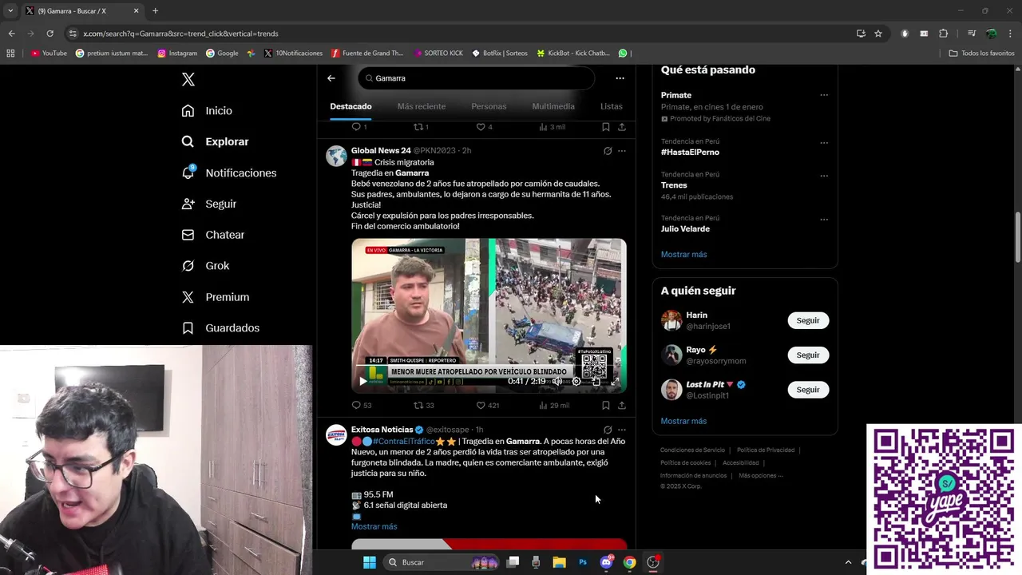Like the top post with 4 likes

pyautogui.click(x=484, y=127)
